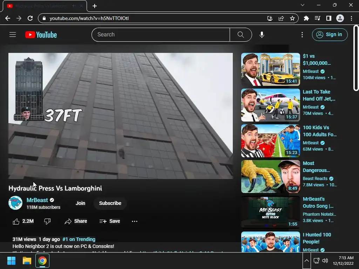Open volume speaker icon in tray
The height and width of the screenshot is (269, 359).
[325, 261]
